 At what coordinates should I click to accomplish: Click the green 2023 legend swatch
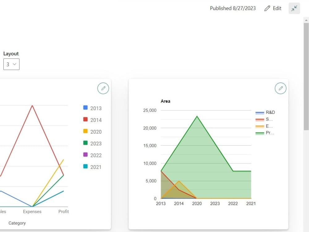click(85, 143)
